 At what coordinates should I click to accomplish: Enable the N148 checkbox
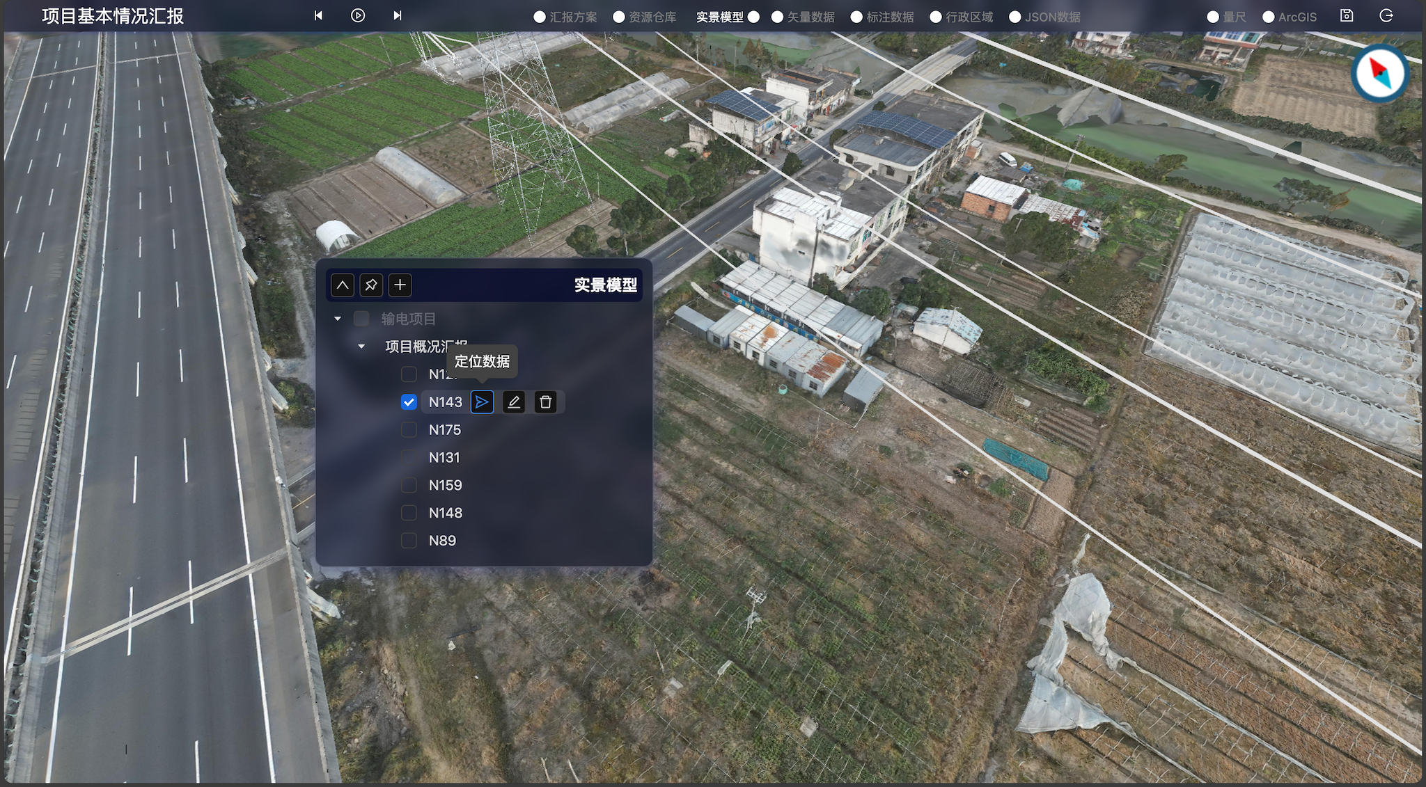409,513
